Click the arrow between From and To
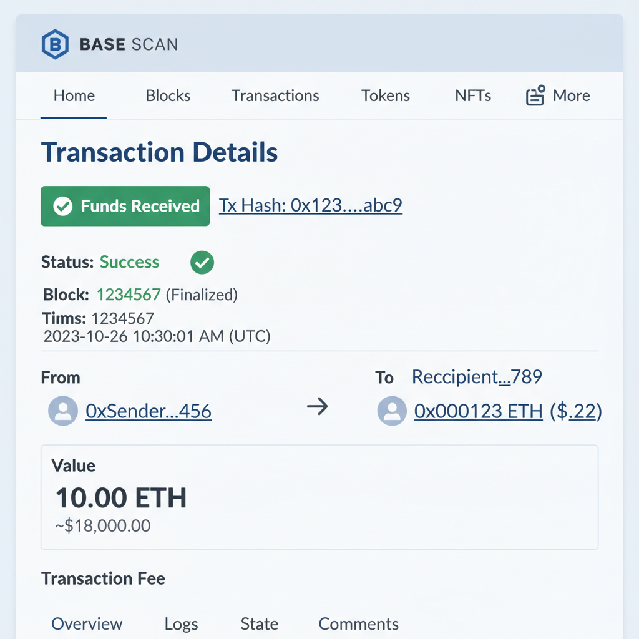 318,407
